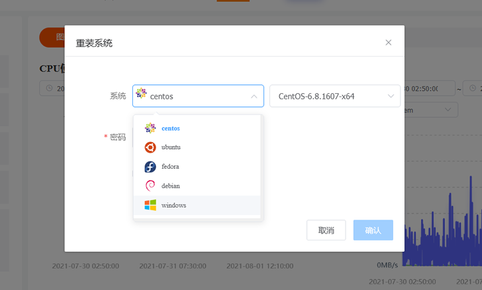Click the 系统 label text
Image resolution: width=482 pixels, height=290 pixels.
click(118, 96)
